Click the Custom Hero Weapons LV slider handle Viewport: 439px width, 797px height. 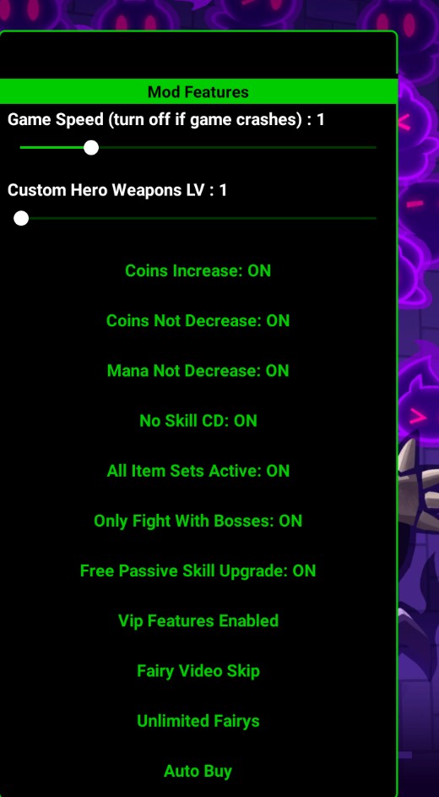[x=21, y=219]
